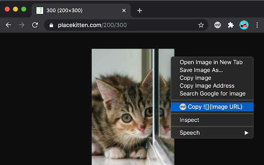This screenshot has width=264, height=165.
Task: Click the forward navigation arrow
Action: 22,25
